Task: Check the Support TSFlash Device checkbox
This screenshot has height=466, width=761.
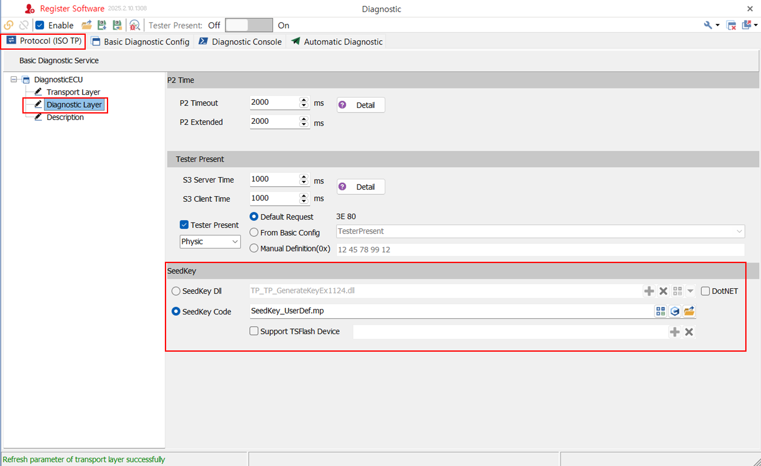Action: click(x=254, y=331)
